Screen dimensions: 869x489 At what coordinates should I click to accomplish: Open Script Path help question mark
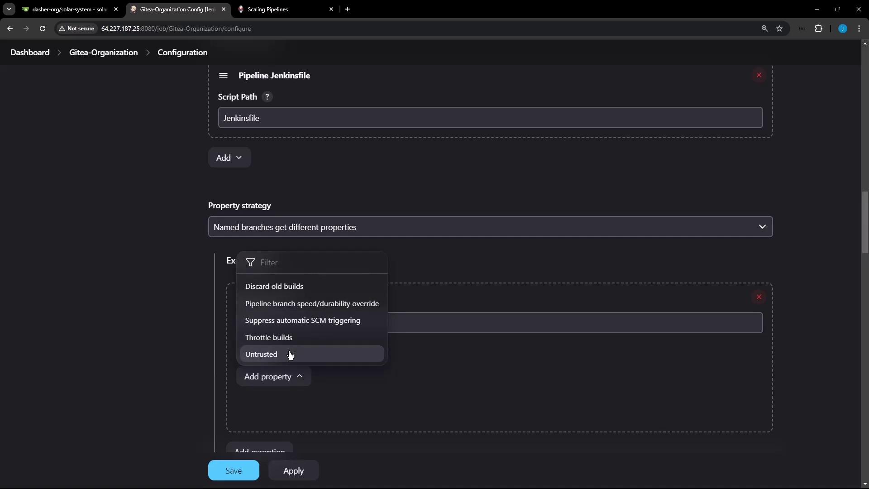[267, 97]
